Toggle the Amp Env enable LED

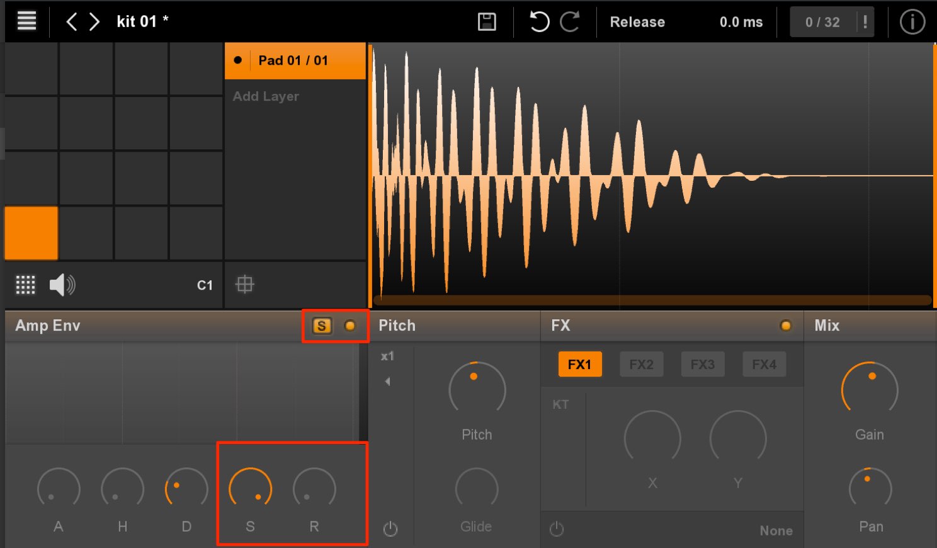click(350, 326)
